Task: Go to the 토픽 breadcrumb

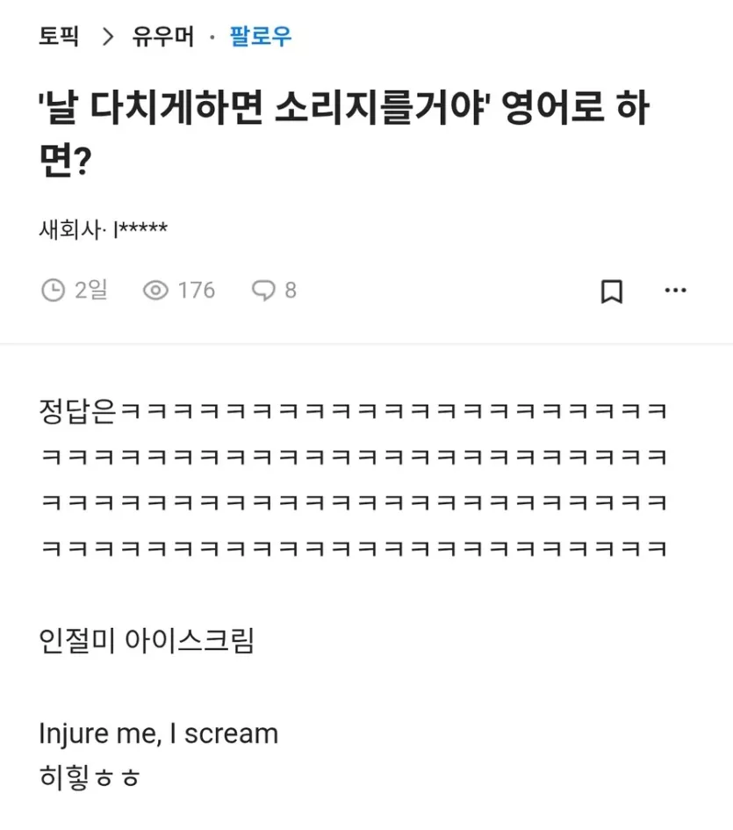Action: pyautogui.click(x=59, y=37)
